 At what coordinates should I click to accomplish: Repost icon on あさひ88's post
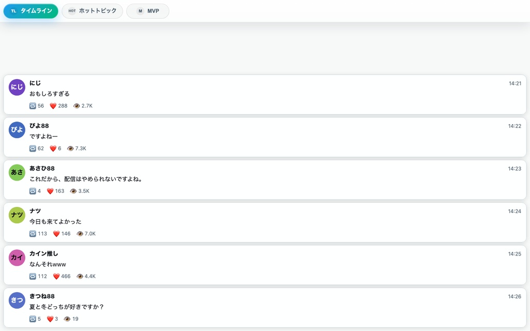pyautogui.click(x=33, y=191)
